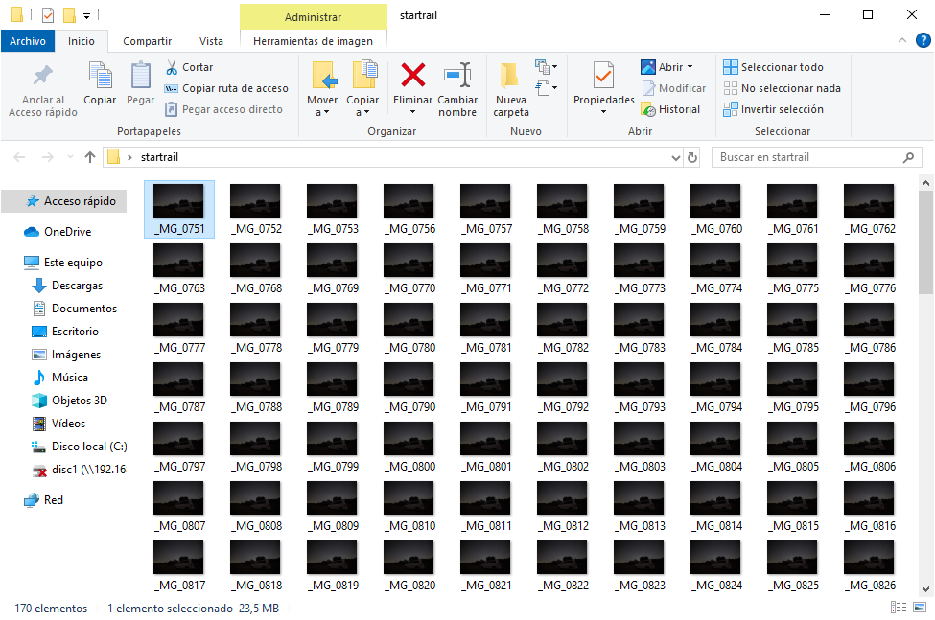Collapse the ribbon with the chevron
The height and width of the screenshot is (620, 935).
pos(901,40)
